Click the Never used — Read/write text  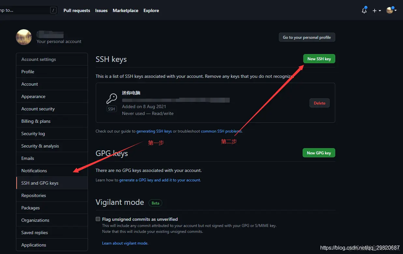click(x=148, y=113)
